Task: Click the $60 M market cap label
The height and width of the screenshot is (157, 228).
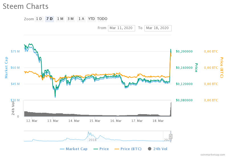Action: click(15, 68)
